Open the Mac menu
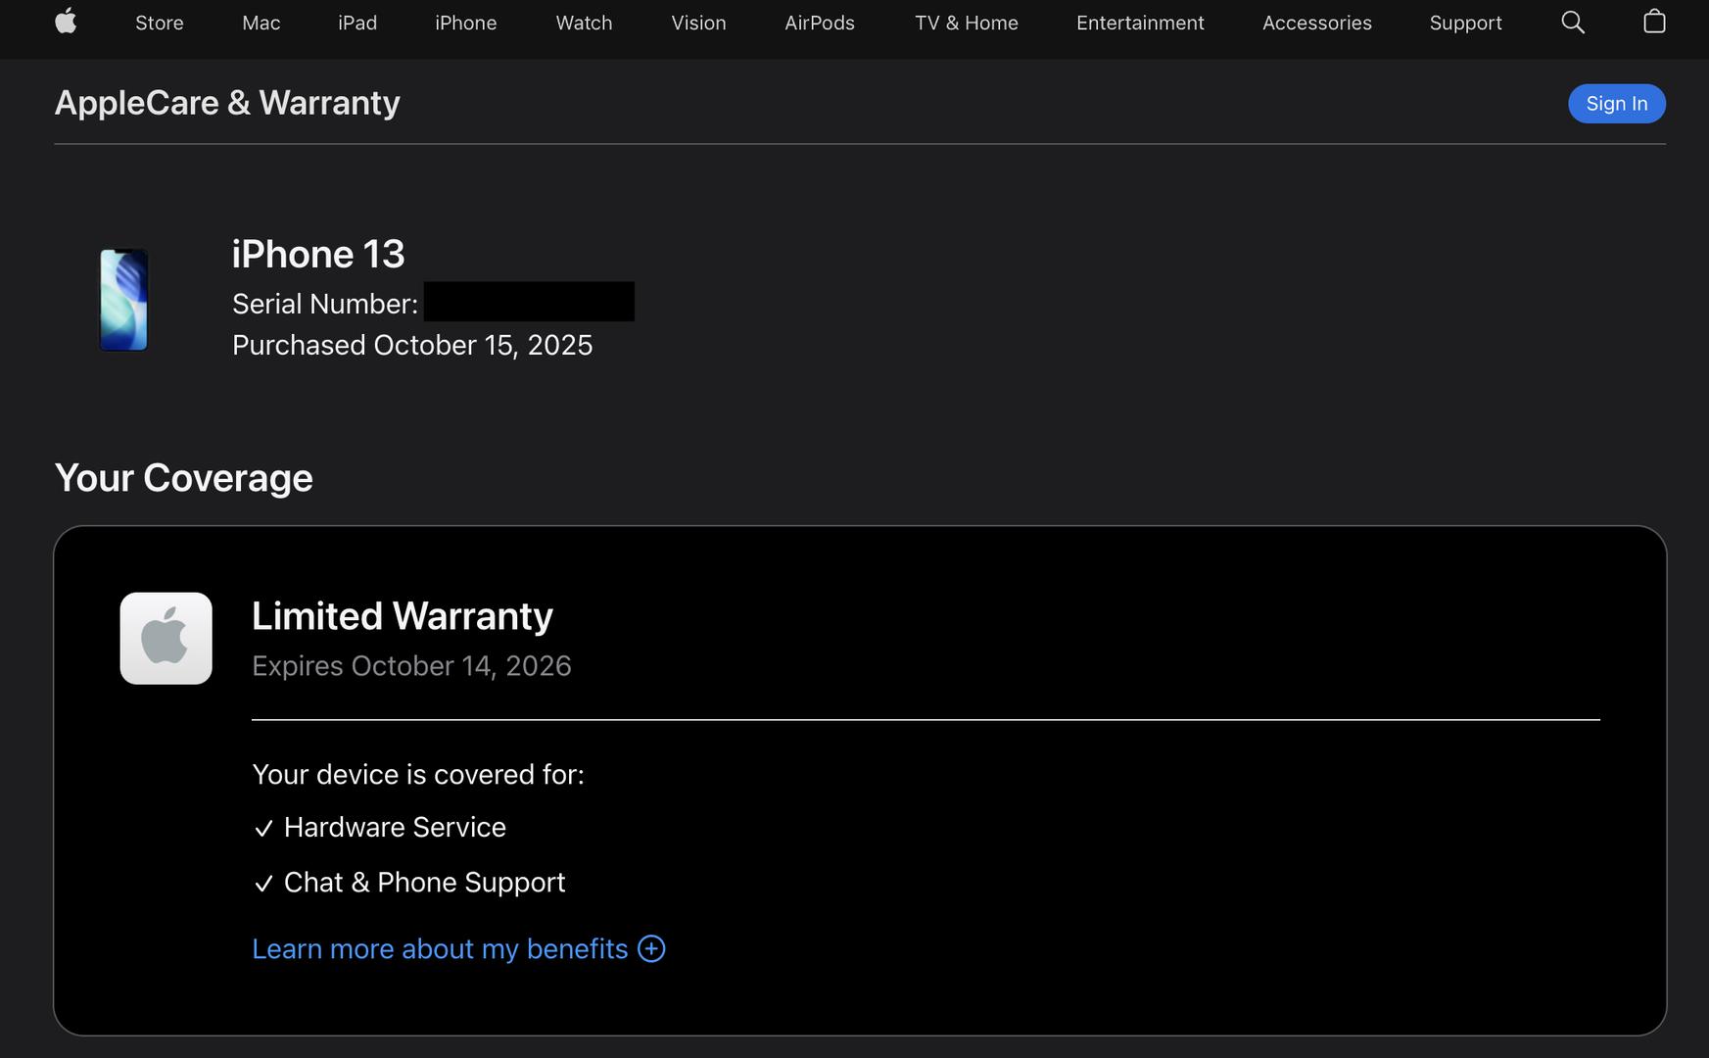 coord(261,23)
